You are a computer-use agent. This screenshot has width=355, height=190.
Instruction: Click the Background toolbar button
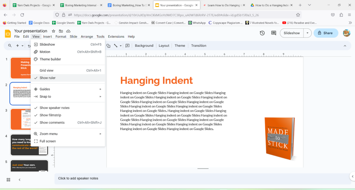click(x=144, y=46)
